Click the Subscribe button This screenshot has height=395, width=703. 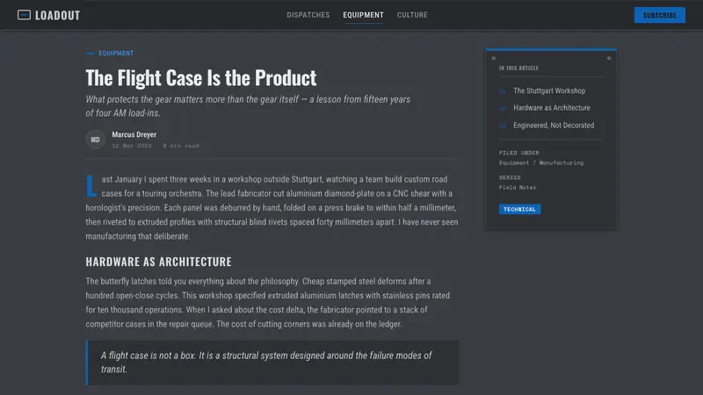point(660,15)
